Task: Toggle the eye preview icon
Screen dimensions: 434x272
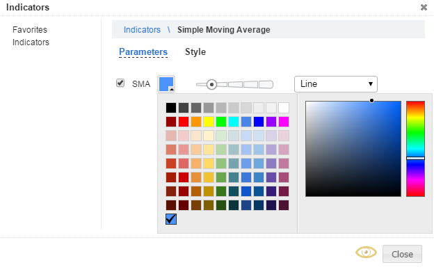Action: click(366, 253)
